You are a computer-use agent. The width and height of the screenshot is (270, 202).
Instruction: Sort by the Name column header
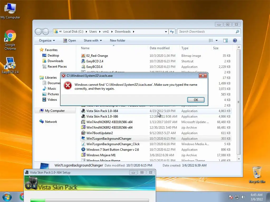(x=113, y=48)
